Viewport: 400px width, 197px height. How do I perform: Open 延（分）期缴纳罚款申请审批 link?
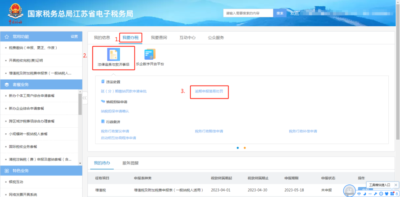(124, 91)
